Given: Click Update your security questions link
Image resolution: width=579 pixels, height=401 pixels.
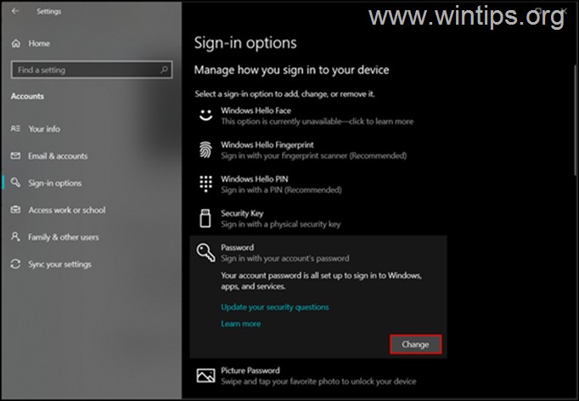Looking at the screenshot, I should click(x=274, y=307).
